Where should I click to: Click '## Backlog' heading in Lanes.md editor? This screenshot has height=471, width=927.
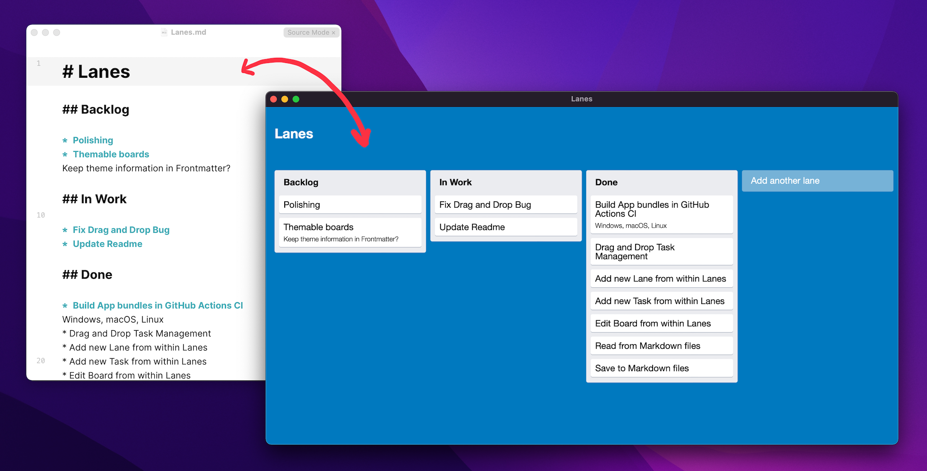(96, 109)
